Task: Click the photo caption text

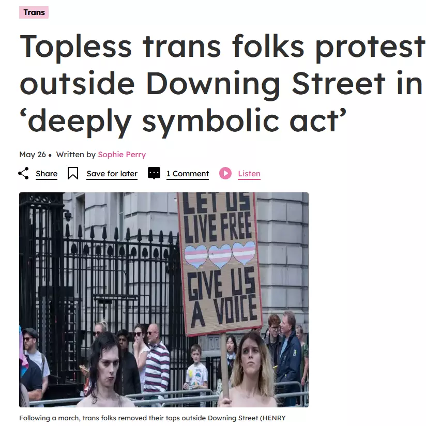Action: pyautogui.click(x=153, y=418)
